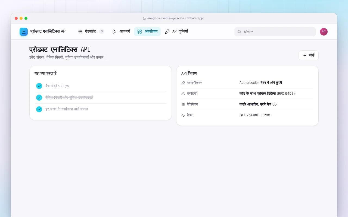This screenshot has width=348, height=217.
Task: Click the GET /health → 200 value
Action: coord(255,115)
